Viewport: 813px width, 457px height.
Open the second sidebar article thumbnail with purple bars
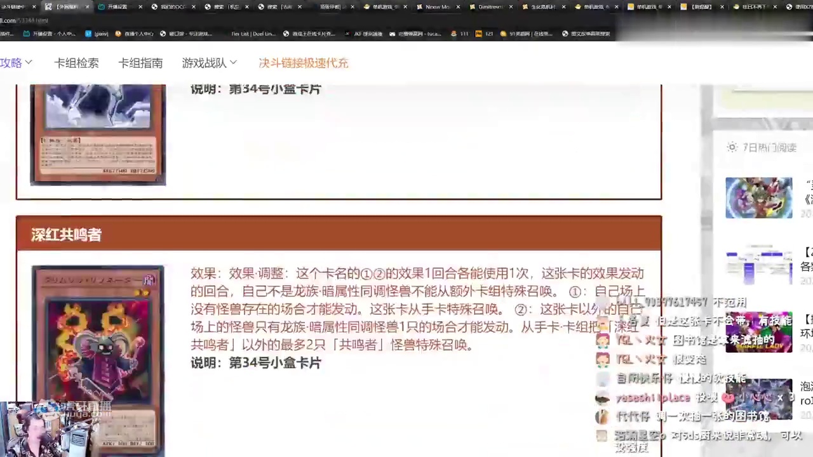tap(759, 265)
